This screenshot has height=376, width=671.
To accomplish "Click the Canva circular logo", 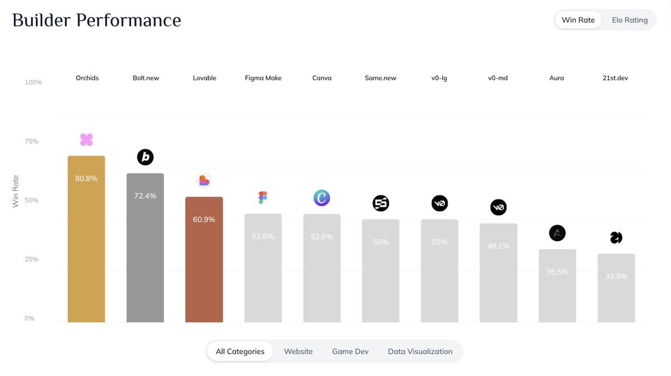I will (322, 198).
